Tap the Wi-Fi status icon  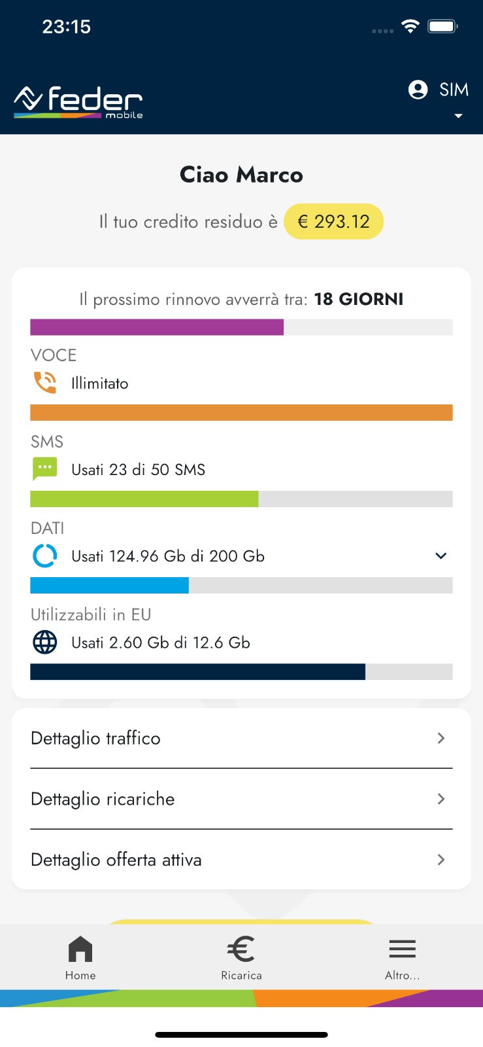[410, 26]
